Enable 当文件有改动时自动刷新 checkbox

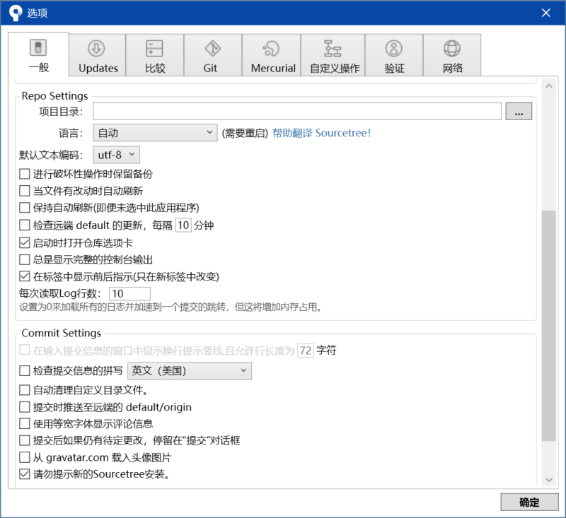(25, 191)
